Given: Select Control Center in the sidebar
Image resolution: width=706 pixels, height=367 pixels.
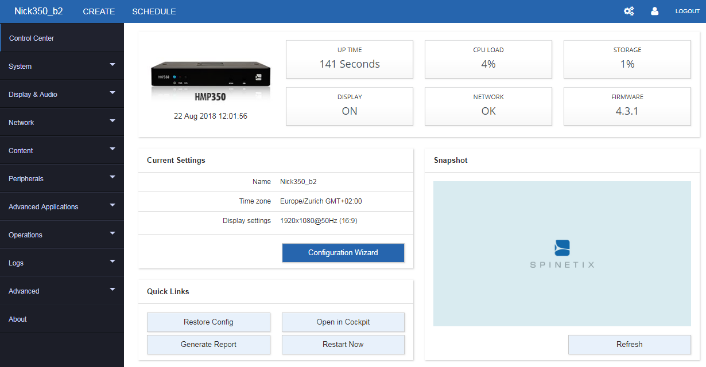Looking at the screenshot, I should (x=62, y=38).
